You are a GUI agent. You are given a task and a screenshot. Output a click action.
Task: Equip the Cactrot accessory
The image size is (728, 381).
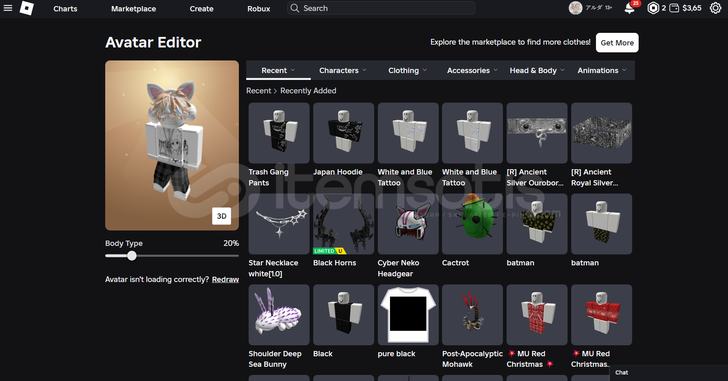(472, 224)
